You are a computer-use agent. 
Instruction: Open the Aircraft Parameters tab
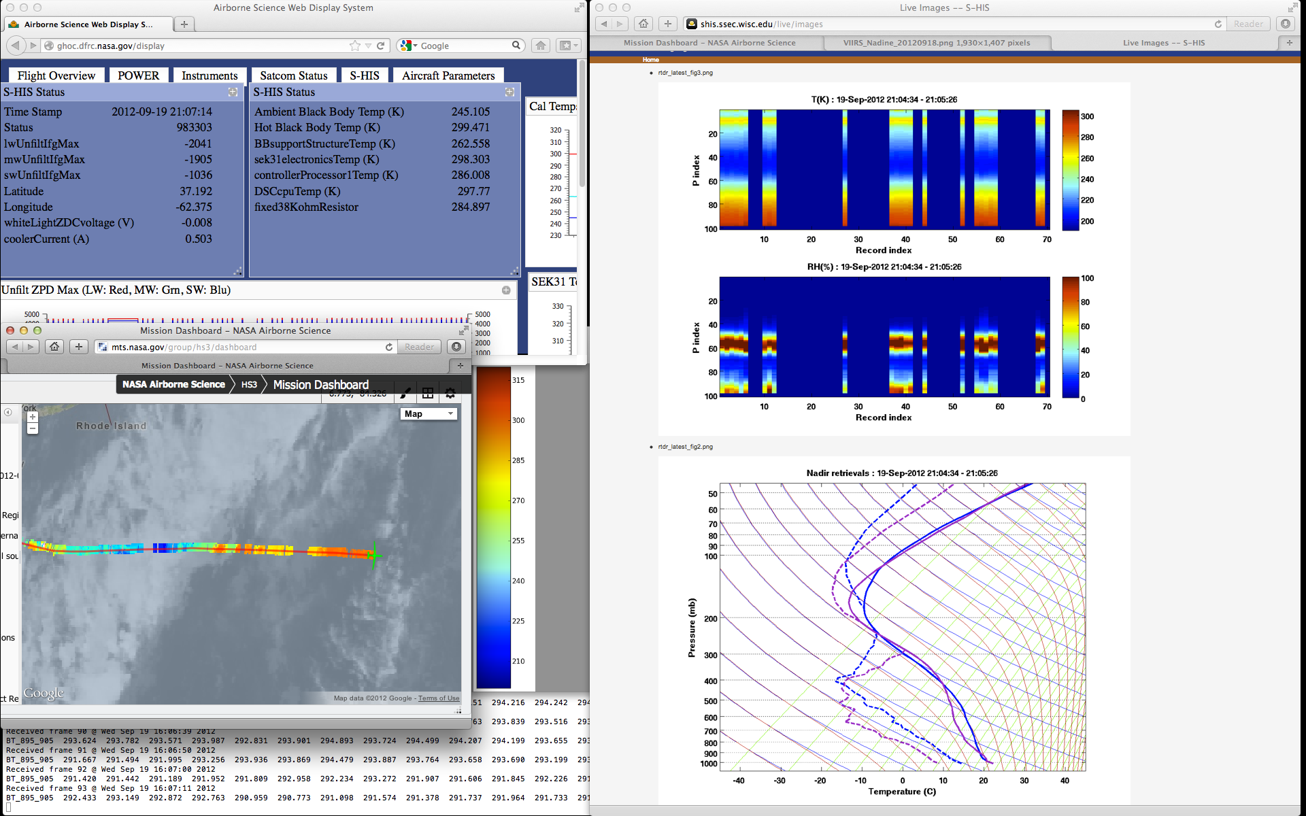(x=448, y=75)
